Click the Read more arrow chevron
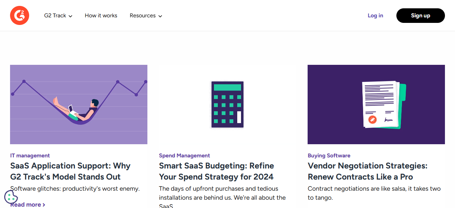Screen dimensions: 455x208 (44, 205)
